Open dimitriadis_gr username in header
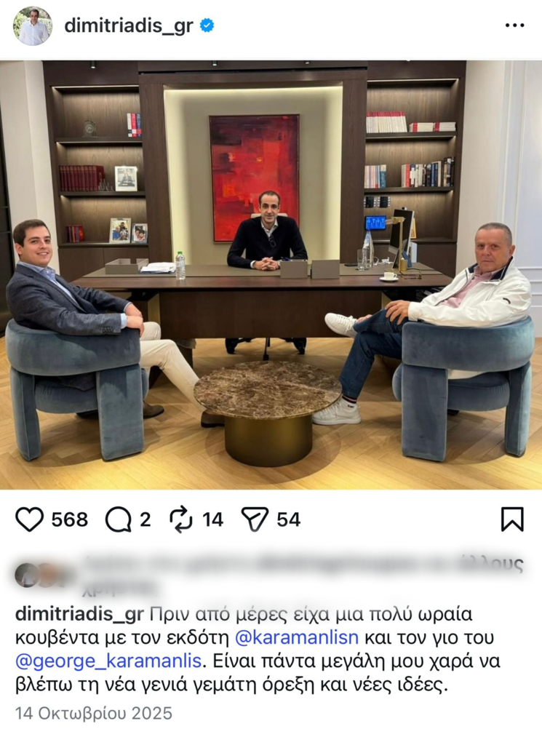Image resolution: width=542 pixels, height=745 pixels. (x=129, y=25)
